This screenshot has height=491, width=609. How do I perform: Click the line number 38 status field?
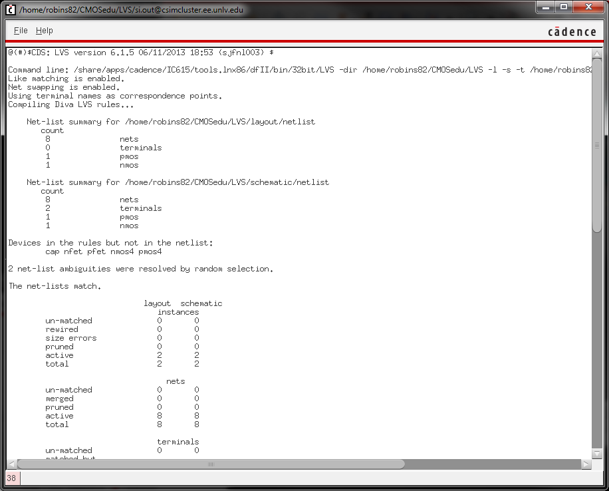[x=11, y=478]
